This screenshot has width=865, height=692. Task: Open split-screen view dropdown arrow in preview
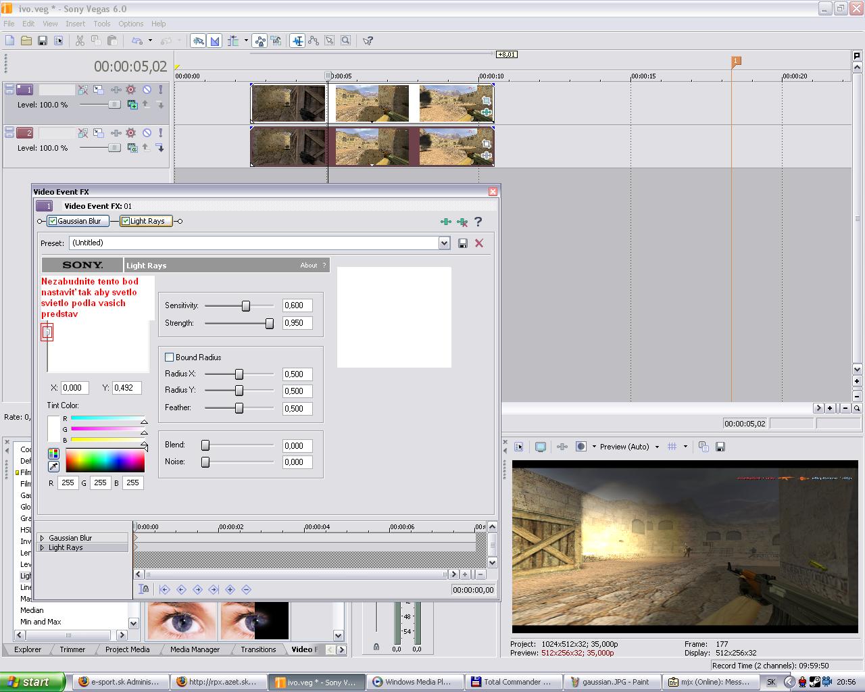tap(594, 447)
